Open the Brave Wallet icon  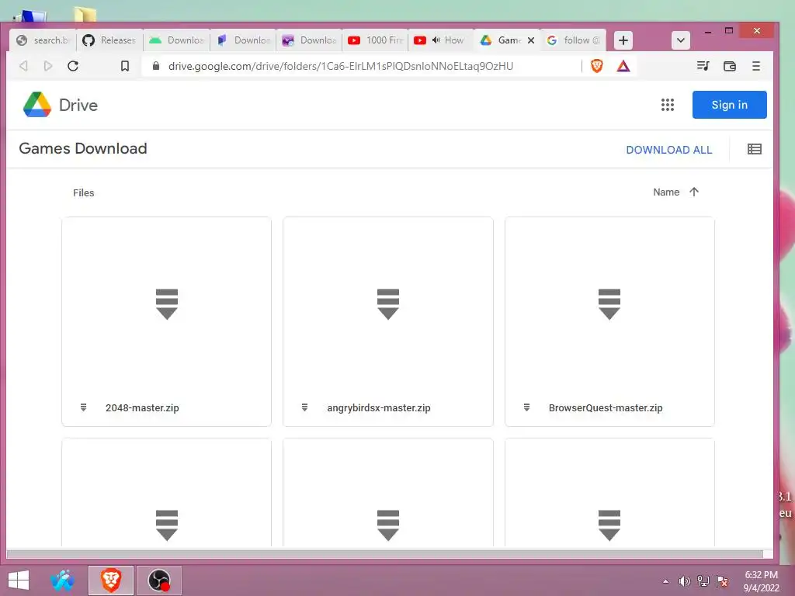click(x=729, y=66)
